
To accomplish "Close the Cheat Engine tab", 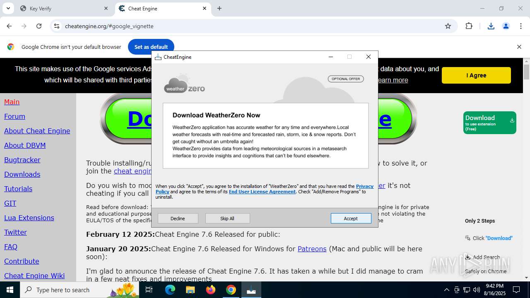I will tap(205, 8).
